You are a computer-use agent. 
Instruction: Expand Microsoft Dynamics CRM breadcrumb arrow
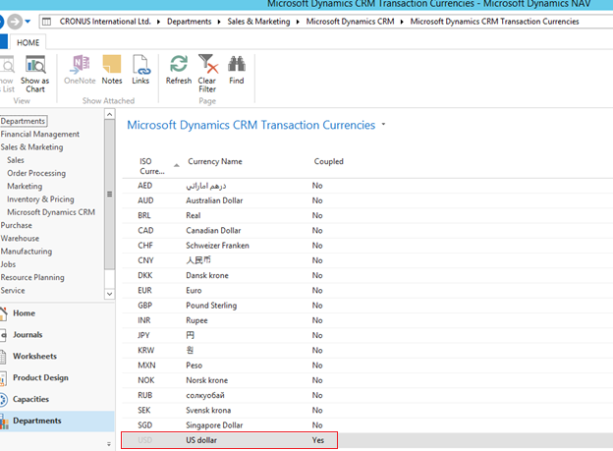click(x=402, y=22)
